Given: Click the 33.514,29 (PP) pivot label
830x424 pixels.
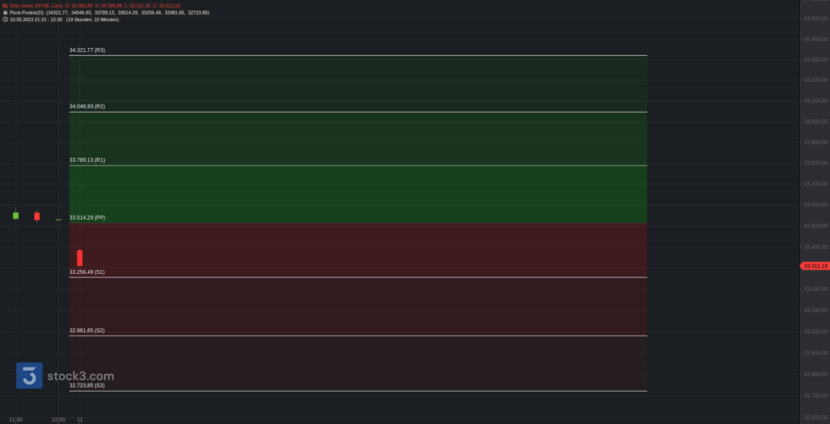Looking at the screenshot, I should point(88,217).
